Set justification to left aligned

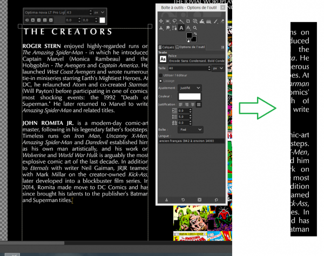180,105
